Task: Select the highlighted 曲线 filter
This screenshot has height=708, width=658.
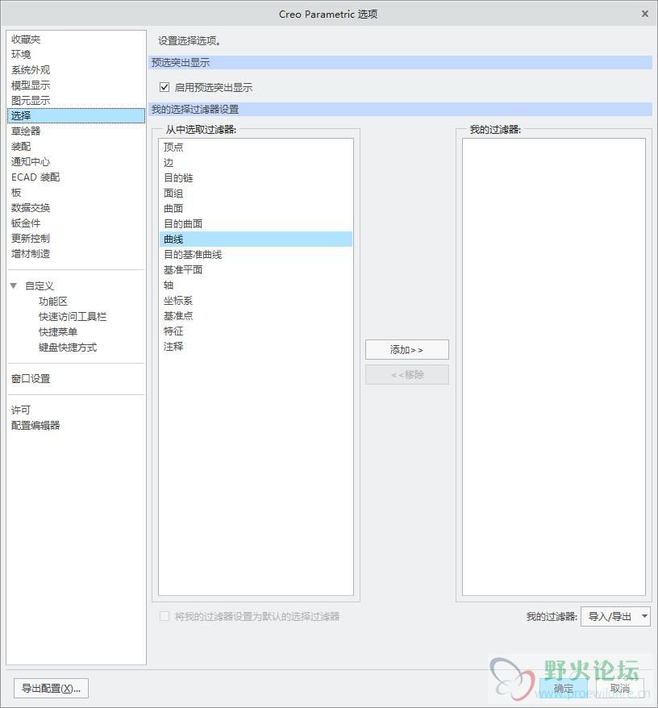Action: 256,239
